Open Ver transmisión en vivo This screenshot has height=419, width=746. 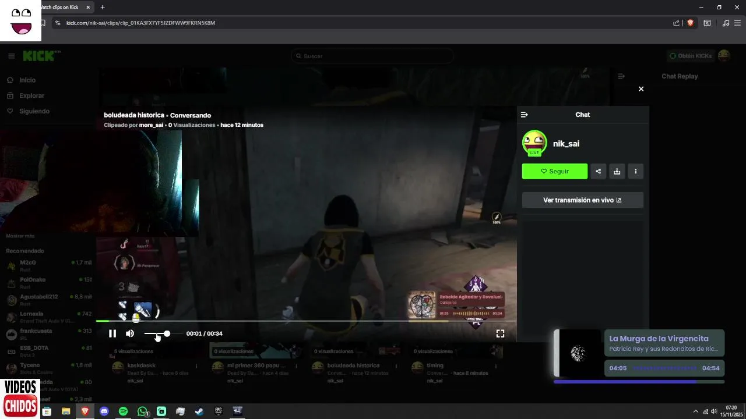[x=583, y=200]
